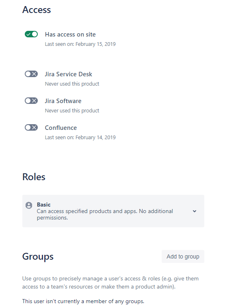The height and width of the screenshot is (308, 238).
Task: Click the Groups section heading
Action: point(38,256)
